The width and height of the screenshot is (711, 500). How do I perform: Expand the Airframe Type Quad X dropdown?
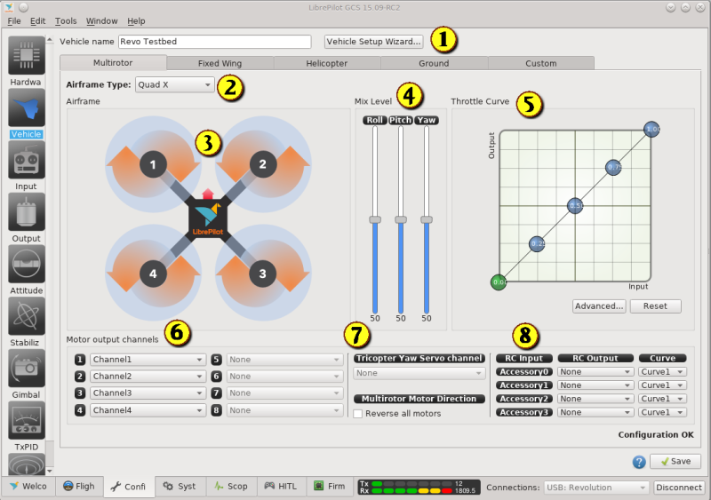click(x=174, y=84)
